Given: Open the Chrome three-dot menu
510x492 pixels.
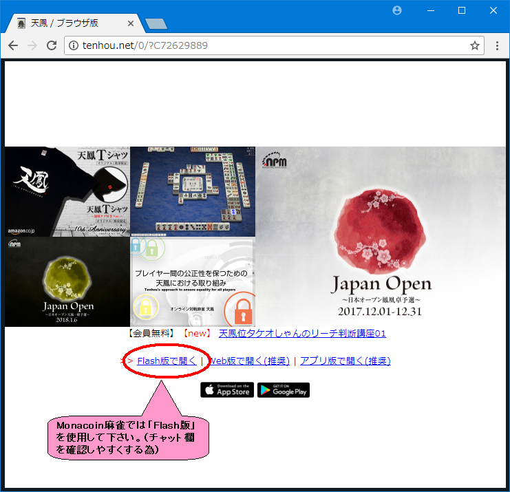Looking at the screenshot, I should [x=497, y=45].
